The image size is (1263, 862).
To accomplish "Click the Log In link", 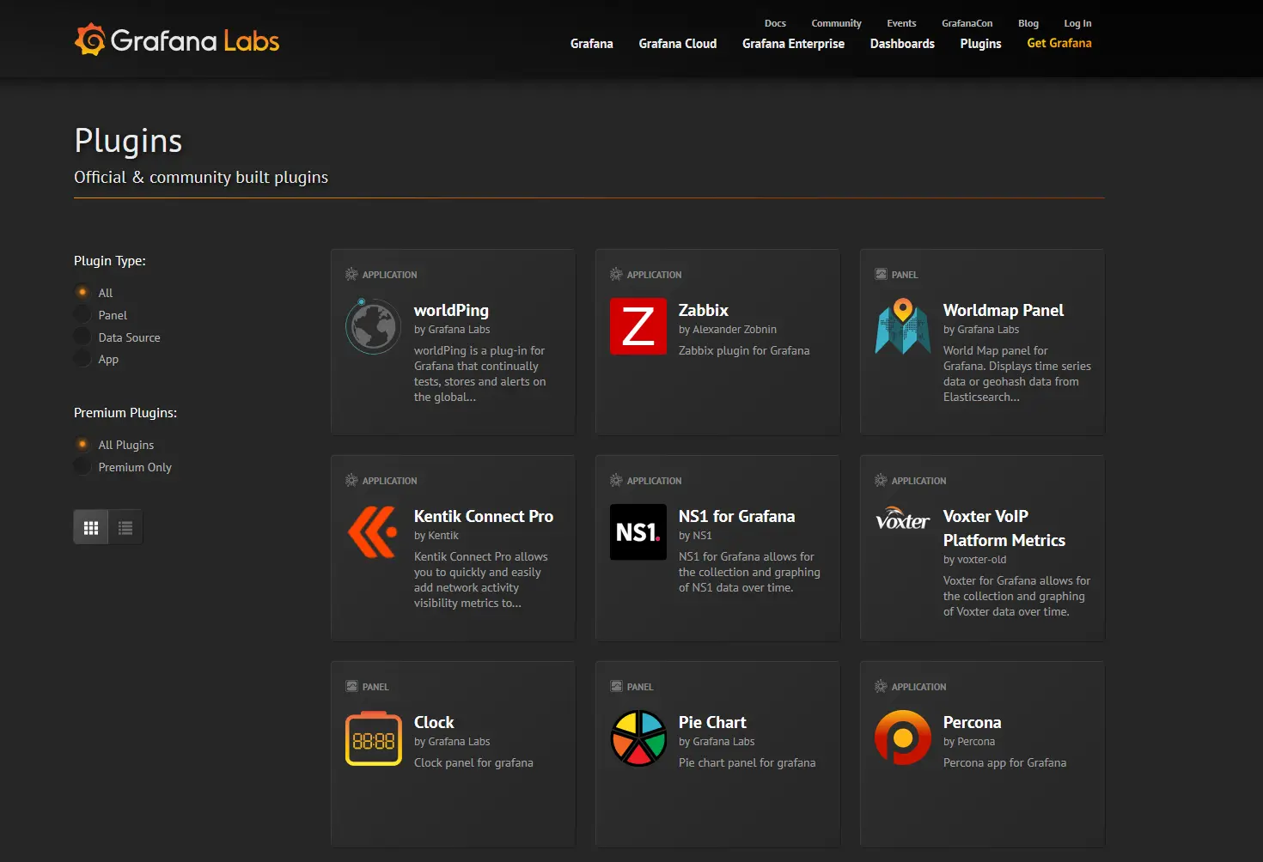I will (1077, 23).
